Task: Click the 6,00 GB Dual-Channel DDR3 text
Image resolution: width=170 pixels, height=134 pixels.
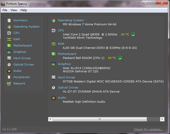Action: [100, 48]
